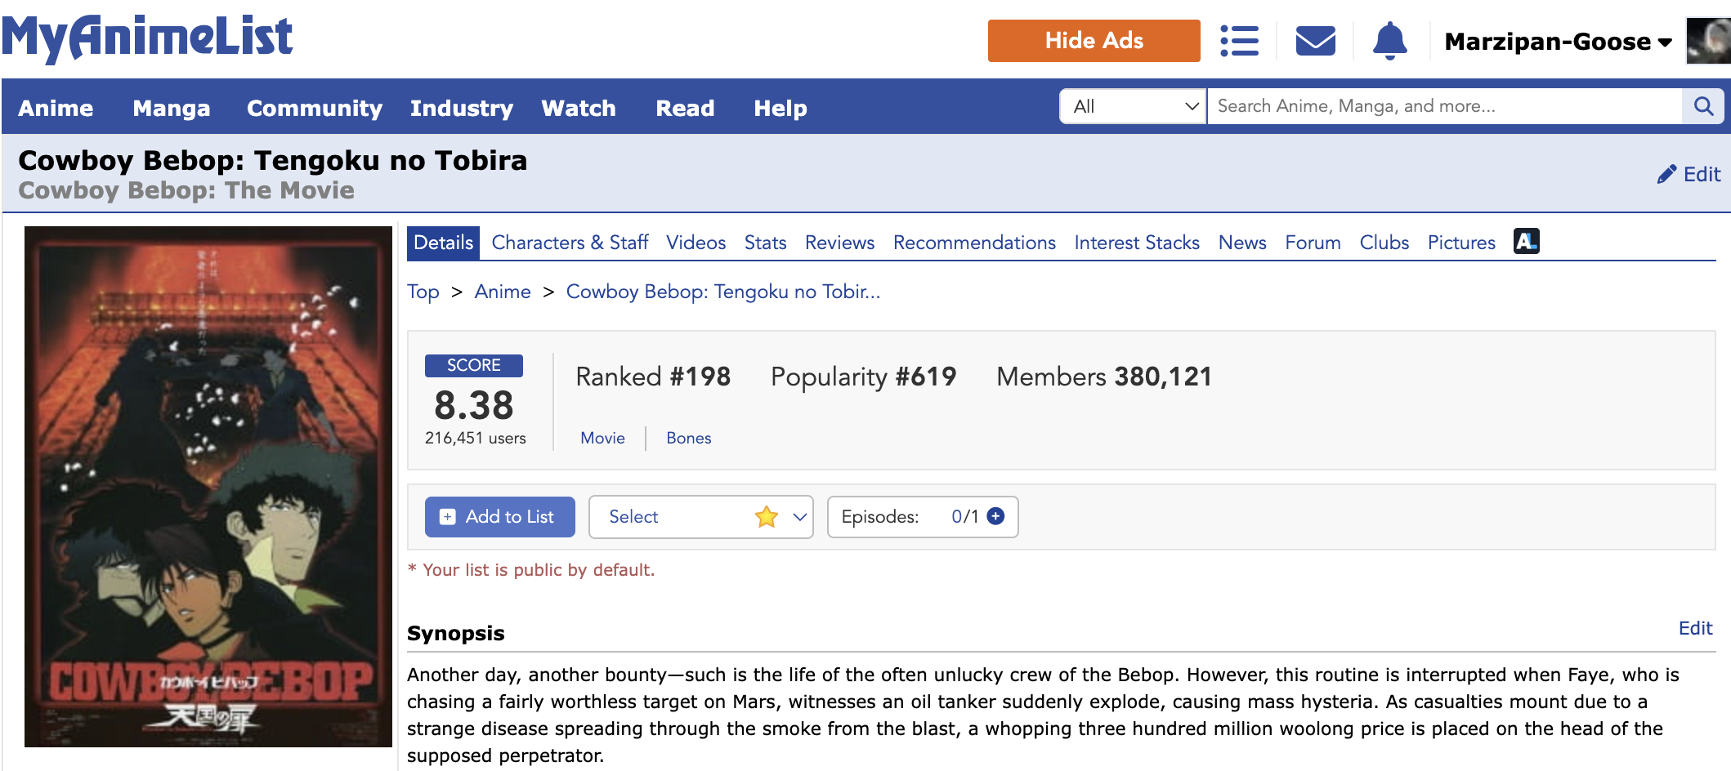Image resolution: width=1731 pixels, height=771 pixels.
Task: Open the Movie type link
Action: coord(602,438)
